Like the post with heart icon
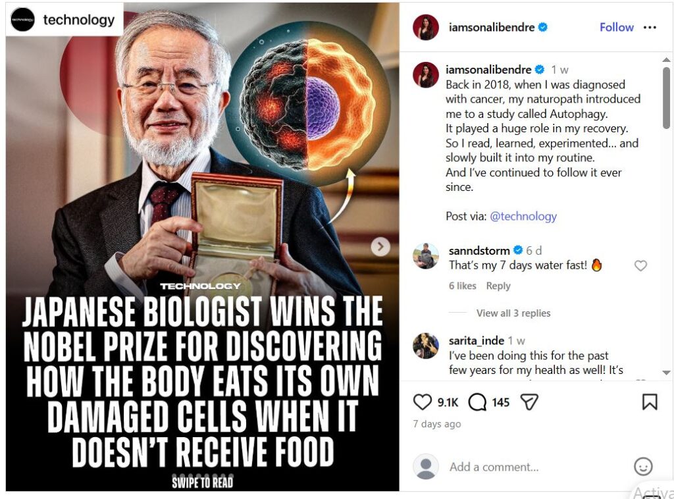The height and width of the screenshot is (499, 674). (x=422, y=402)
